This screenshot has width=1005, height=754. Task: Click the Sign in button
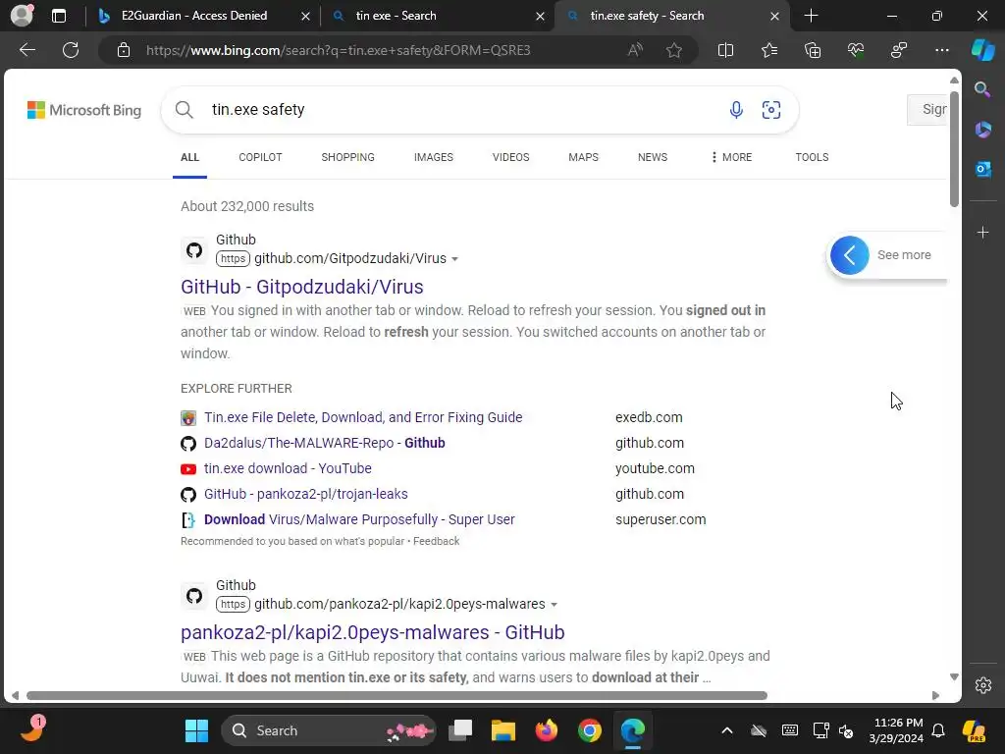[x=927, y=110]
